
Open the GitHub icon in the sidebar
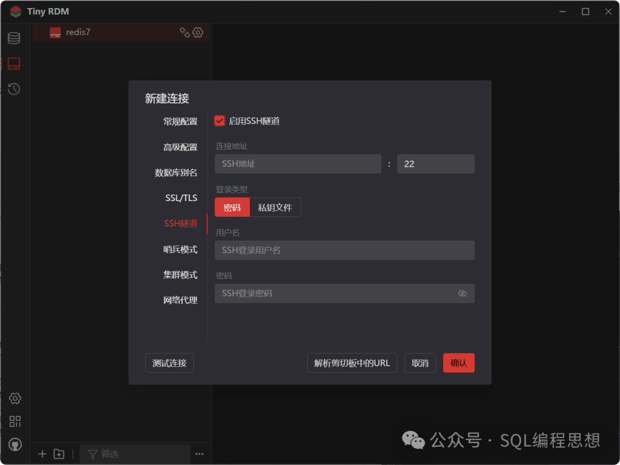(15, 445)
